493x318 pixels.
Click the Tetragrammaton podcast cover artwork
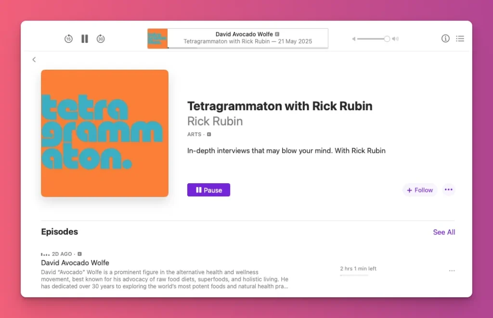104,133
